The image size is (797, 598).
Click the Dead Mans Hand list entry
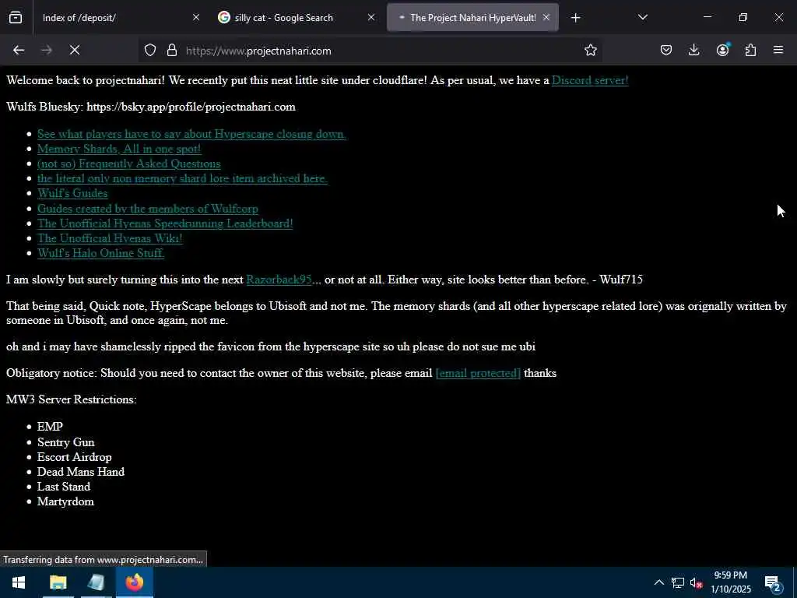(80, 472)
